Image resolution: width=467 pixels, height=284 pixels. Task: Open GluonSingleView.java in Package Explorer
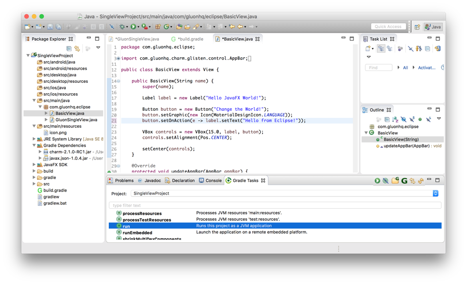(76, 120)
